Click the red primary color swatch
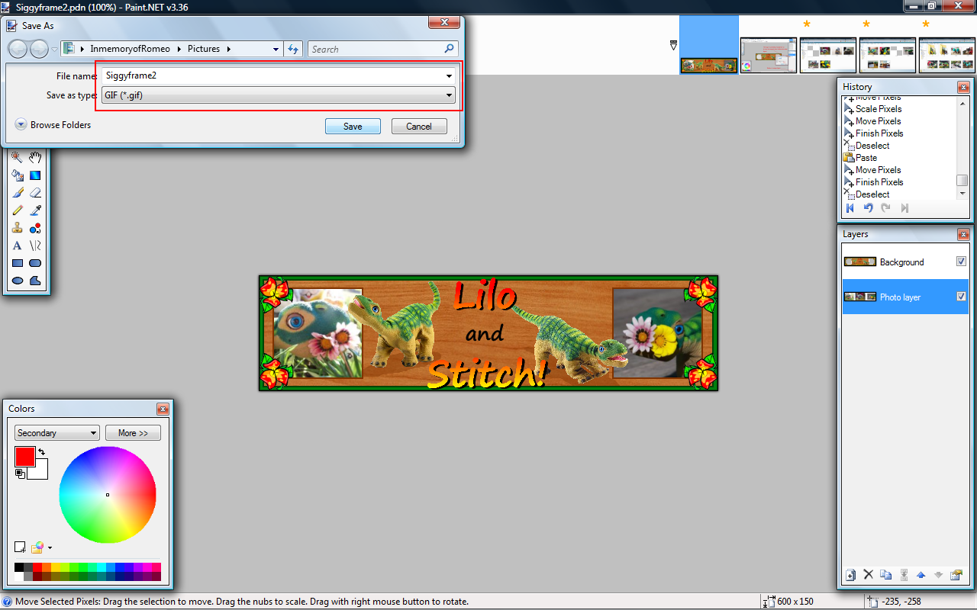The image size is (977, 610). [x=24, y=457]
